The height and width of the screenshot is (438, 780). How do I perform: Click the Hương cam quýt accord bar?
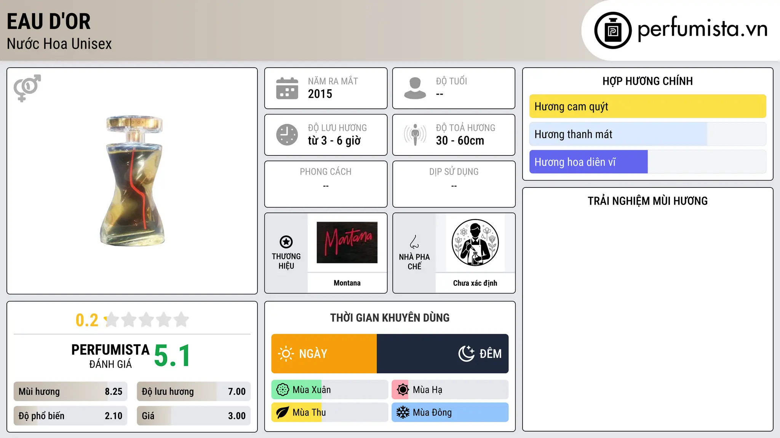[x=648, y=106]
